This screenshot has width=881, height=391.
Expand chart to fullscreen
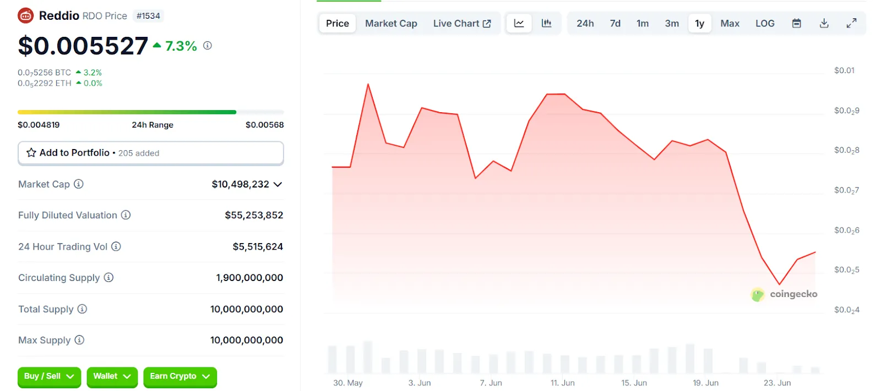(851, 23)
